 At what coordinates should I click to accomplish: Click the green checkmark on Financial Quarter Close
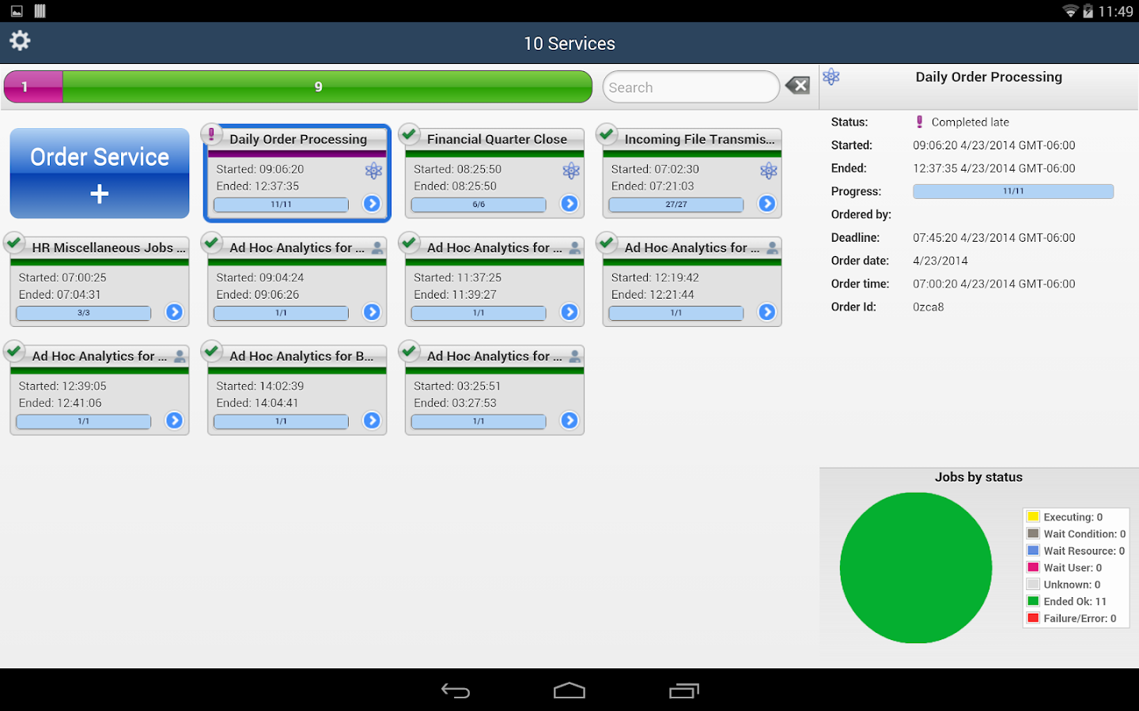(x=409, y=134)
